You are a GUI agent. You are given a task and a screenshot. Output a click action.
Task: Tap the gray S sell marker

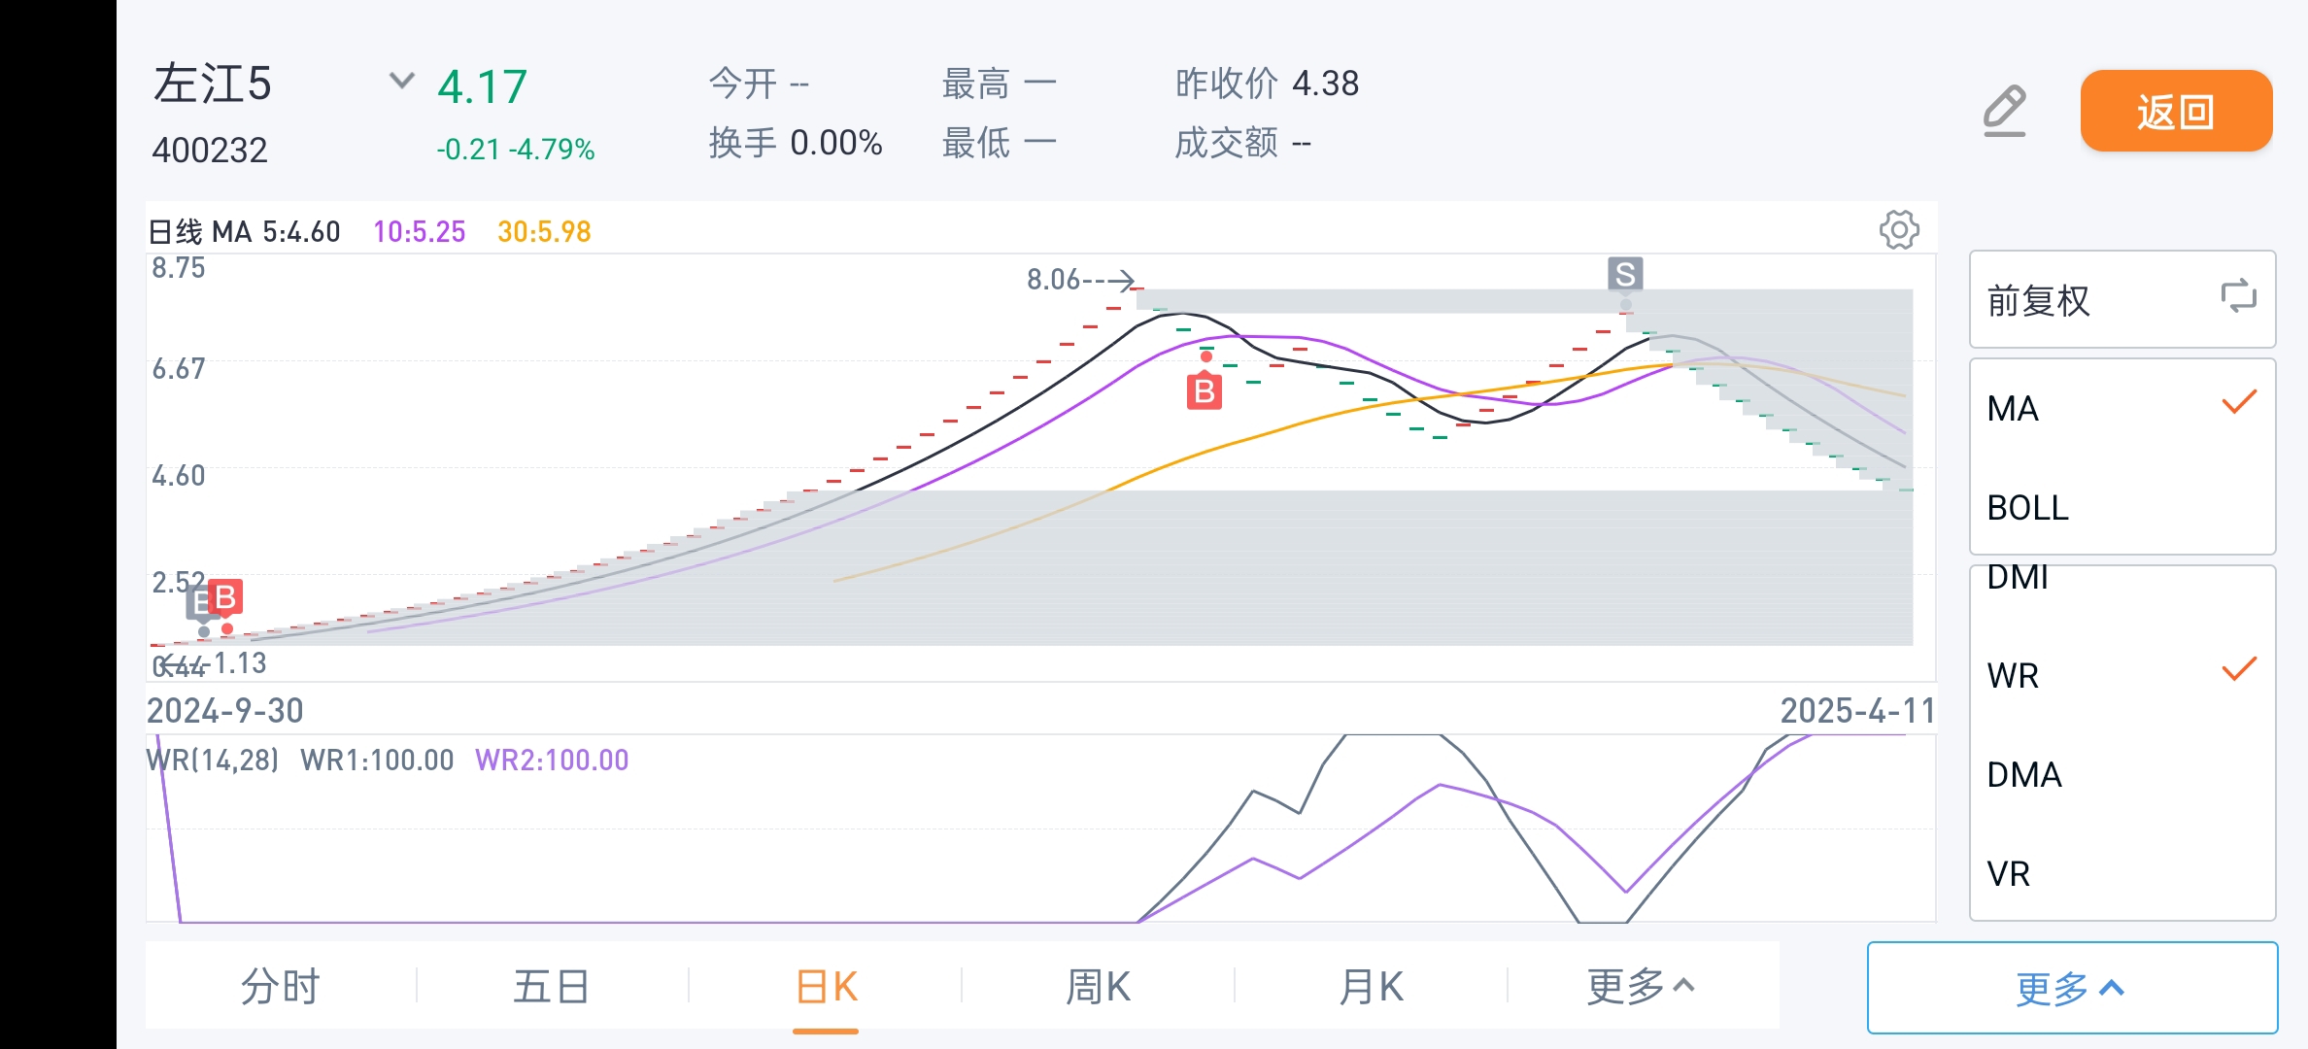[x=1625, y=274]
